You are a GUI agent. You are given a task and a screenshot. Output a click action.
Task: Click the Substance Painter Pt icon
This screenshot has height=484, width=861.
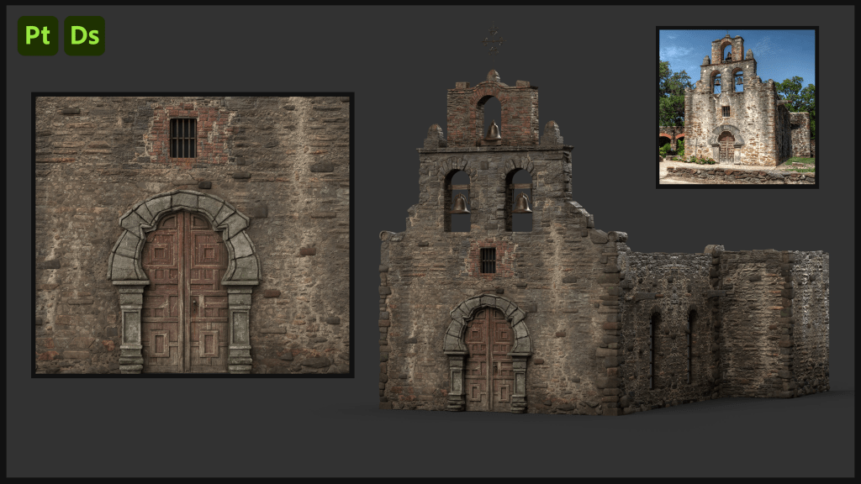38,35
